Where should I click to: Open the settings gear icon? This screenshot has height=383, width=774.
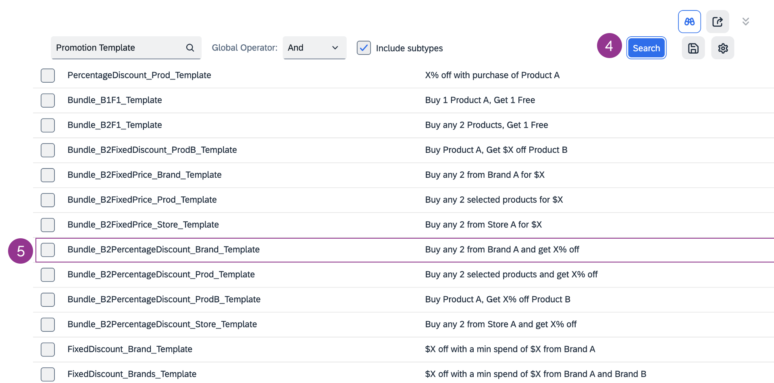722,48
